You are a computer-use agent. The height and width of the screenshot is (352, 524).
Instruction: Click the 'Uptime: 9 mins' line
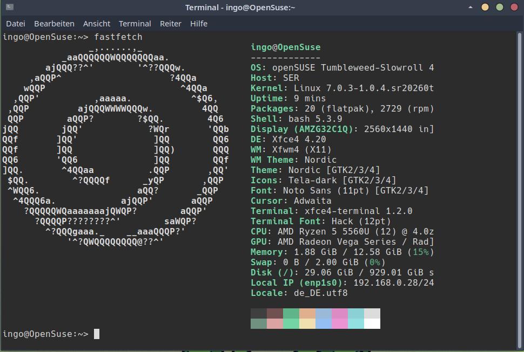click(x=288, y=98)
